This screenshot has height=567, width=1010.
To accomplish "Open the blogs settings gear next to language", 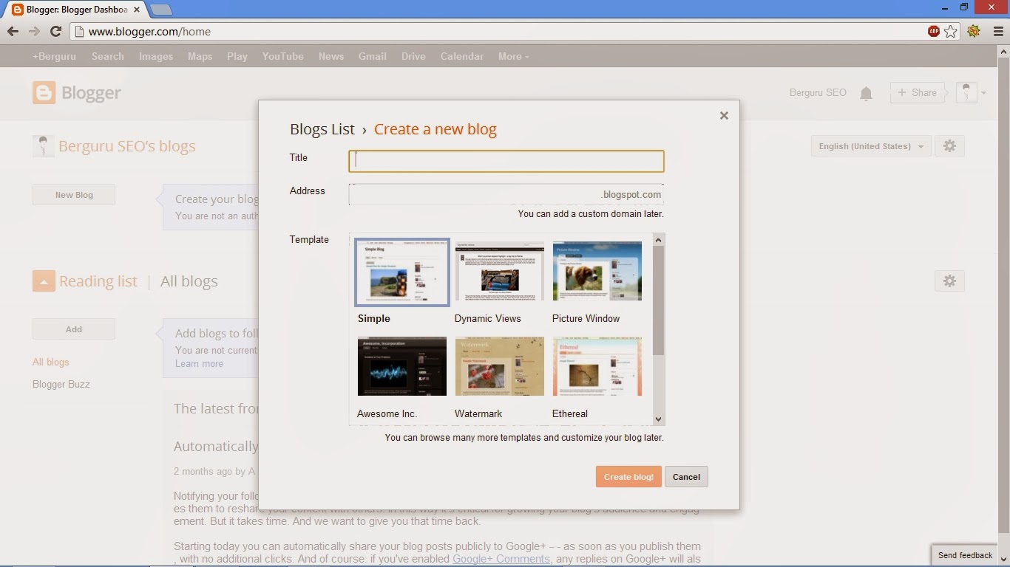I will (950, 146).
